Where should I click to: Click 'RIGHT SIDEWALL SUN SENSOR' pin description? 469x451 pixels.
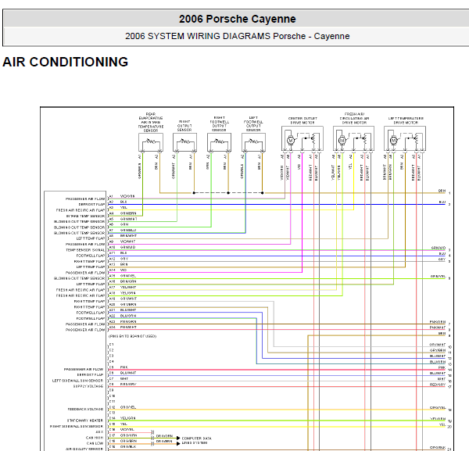click(x=77, y=426)
